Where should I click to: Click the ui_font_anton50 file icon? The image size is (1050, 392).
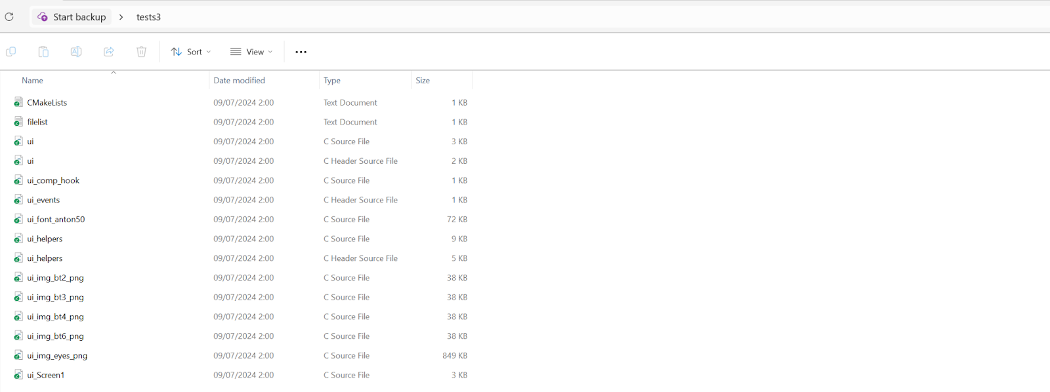[18, 219]
